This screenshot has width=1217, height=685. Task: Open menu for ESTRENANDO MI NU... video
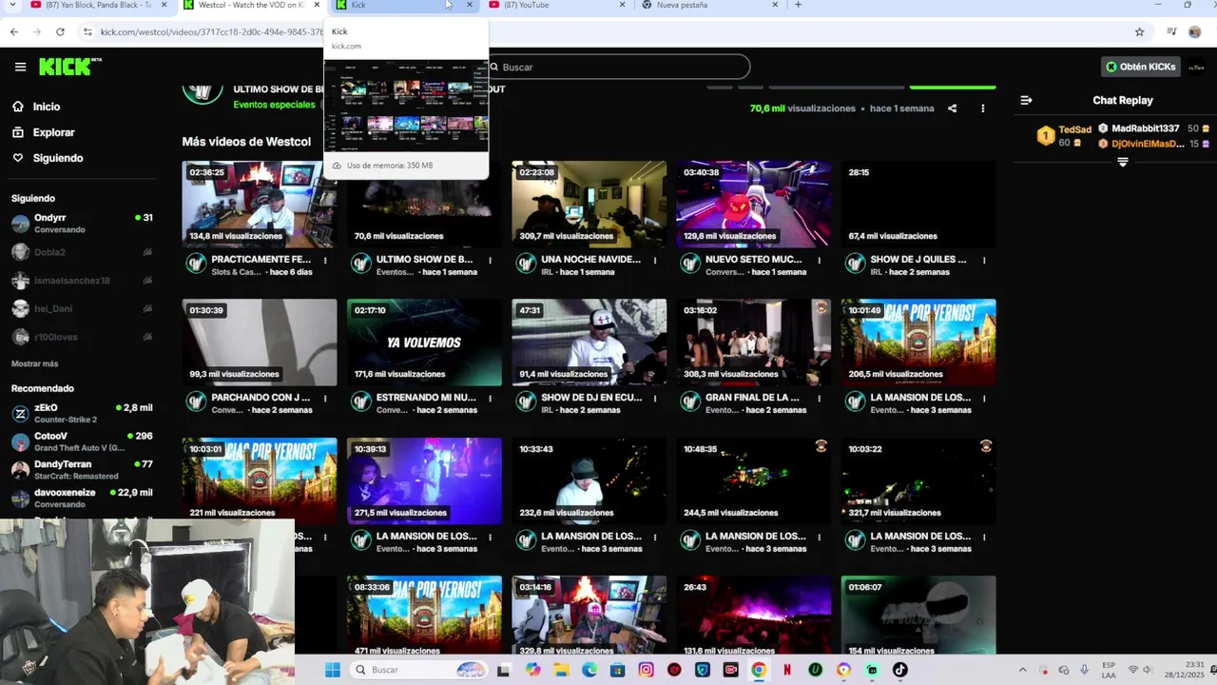pos(491,398)
